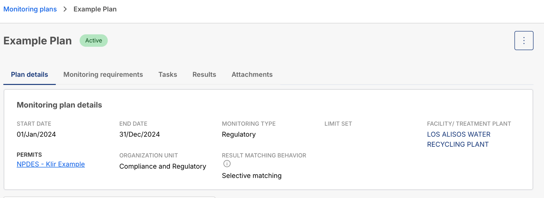Click the breadcrumb chevron separator
This screenshot has width=544, height=198.
pyautogui.click(x=65, y=9)
